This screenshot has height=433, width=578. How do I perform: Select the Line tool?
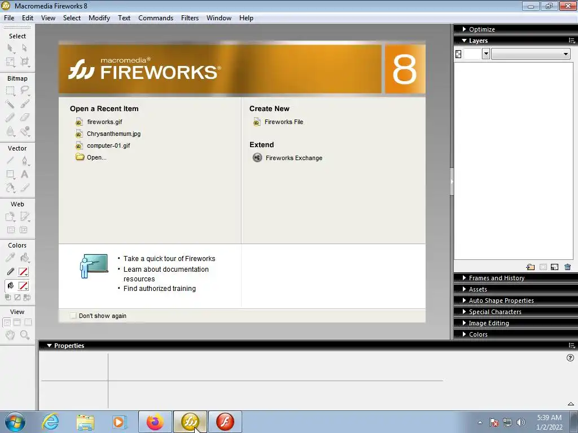(x=10, y=161)
